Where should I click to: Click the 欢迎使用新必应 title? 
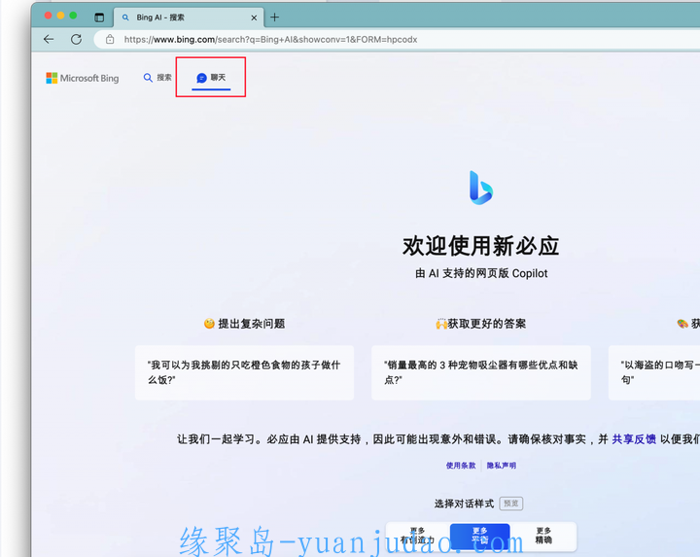(x=481, y=246)
